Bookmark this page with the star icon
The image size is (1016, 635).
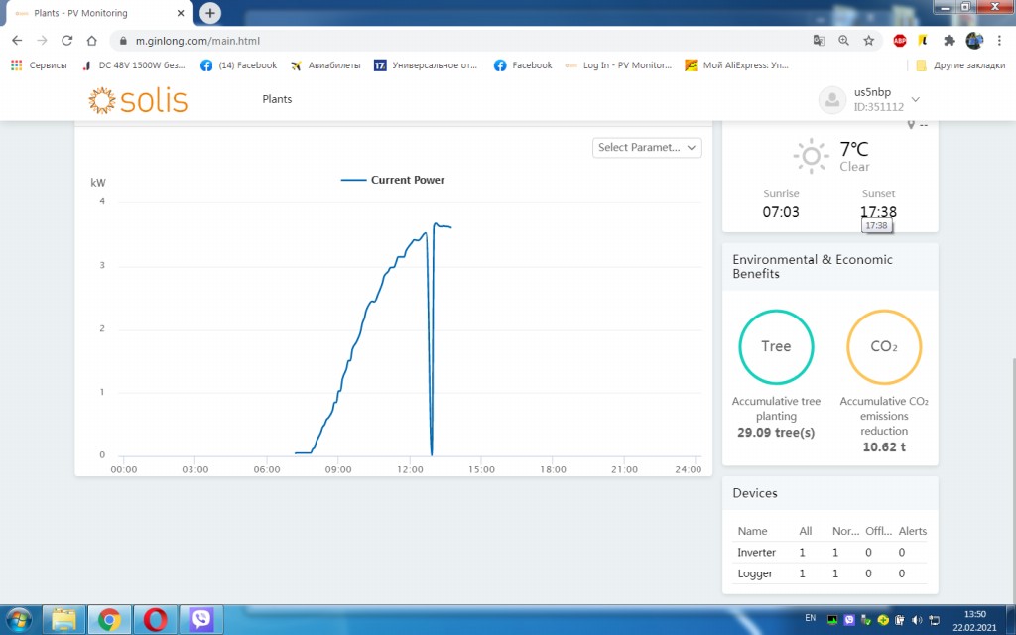click(868, 41)
